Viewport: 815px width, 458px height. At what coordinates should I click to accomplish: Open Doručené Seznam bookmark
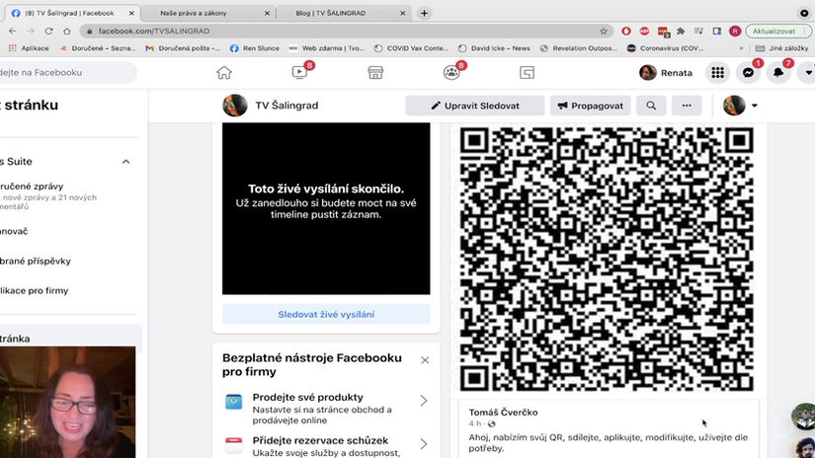(98, 47)
